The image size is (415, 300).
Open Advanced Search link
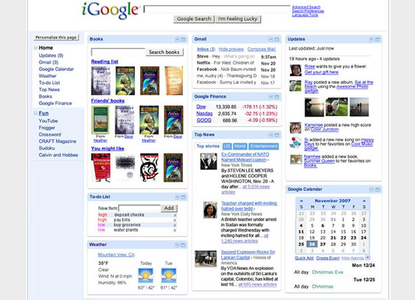tap(306, 7)
